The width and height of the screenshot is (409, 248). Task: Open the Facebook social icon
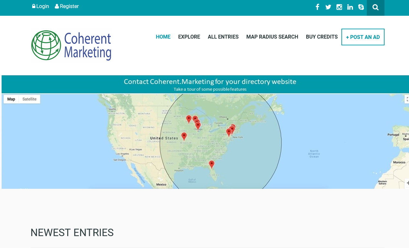(317, 7)
